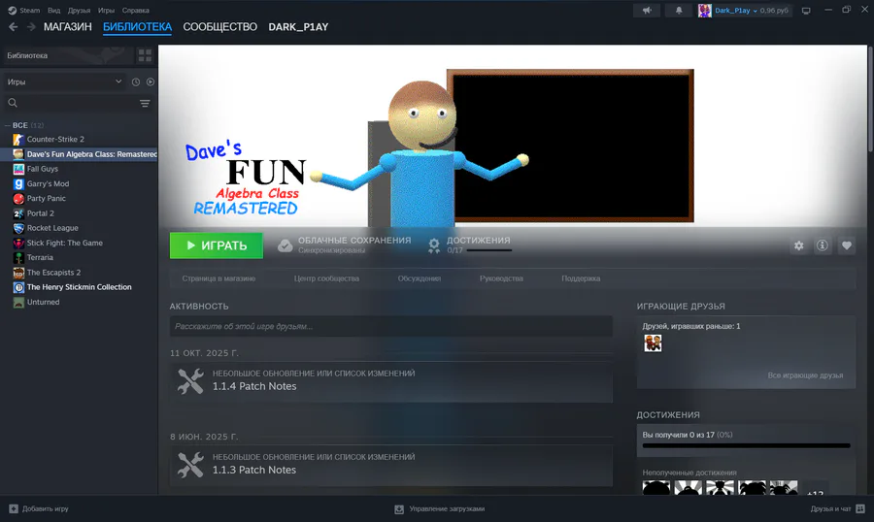Viewport: 874px width, 522px height.
Task: Open the 1.1.4 Patch Notes entry
Action: pos(390,381)
